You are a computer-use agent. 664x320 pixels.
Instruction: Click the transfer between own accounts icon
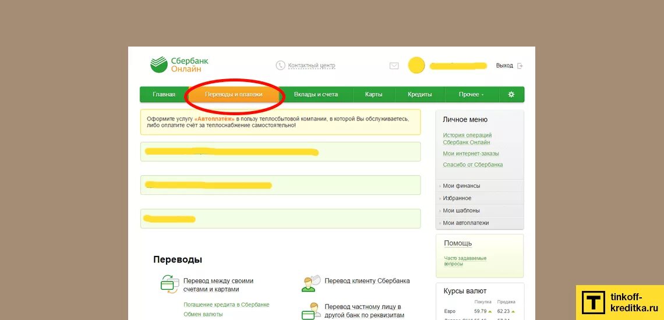point(170,283)
